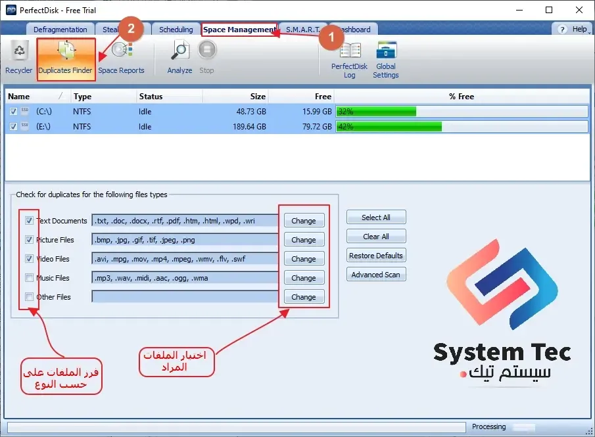Start Analyze with magnifier icon

tap(180, 58)
